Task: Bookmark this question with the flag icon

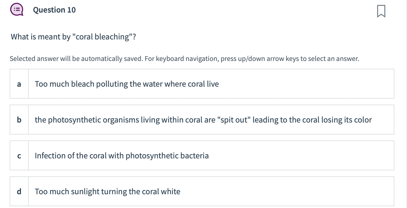Action: [381, 12]
